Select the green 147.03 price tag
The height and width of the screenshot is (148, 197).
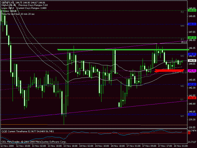pyautogui.click(x=192, y=38)
